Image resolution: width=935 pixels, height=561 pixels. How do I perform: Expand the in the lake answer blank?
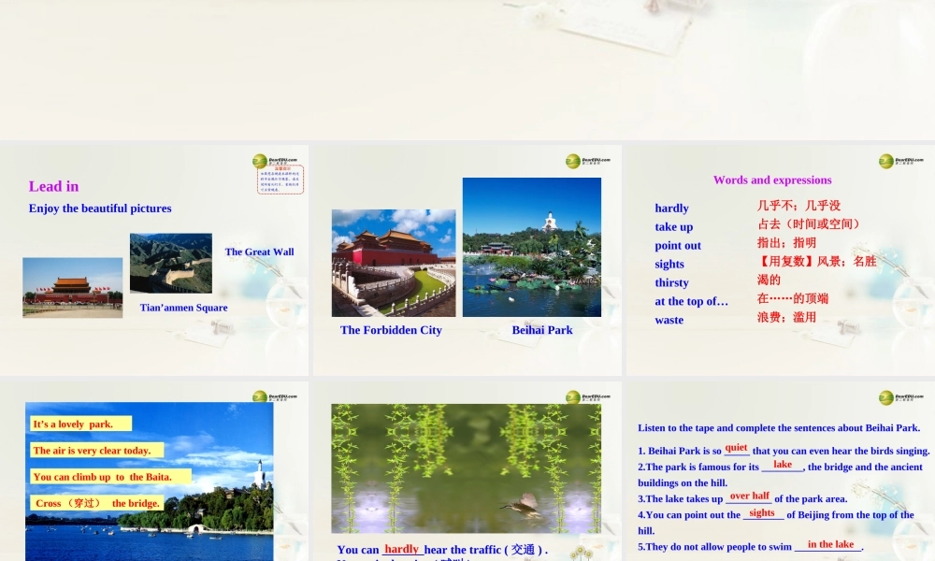point(831,546)
